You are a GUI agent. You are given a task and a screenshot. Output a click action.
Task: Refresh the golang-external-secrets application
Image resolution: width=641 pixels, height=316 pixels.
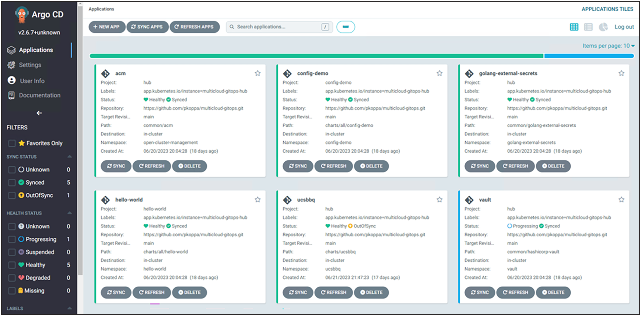(x=516, y=166)
